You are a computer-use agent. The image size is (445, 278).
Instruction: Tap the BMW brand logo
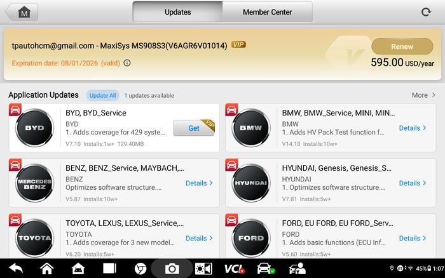click(251, 128)
